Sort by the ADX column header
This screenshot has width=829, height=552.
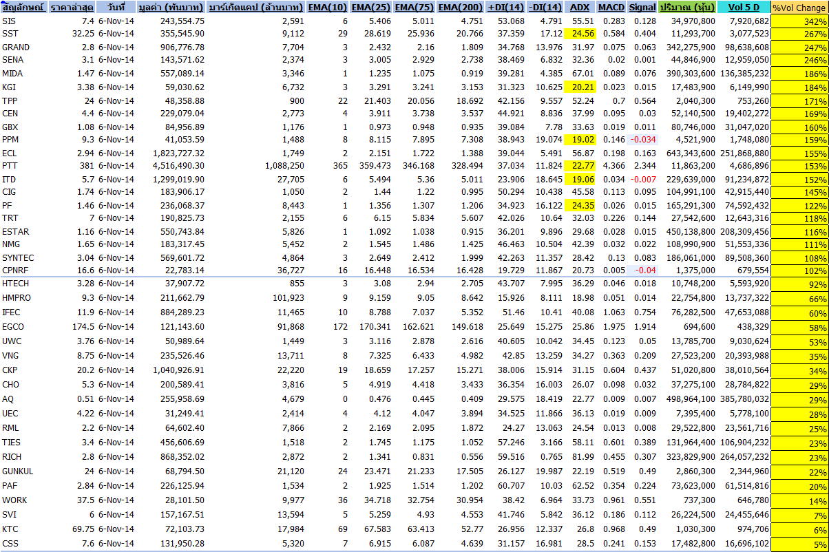[x=580, y=8]
